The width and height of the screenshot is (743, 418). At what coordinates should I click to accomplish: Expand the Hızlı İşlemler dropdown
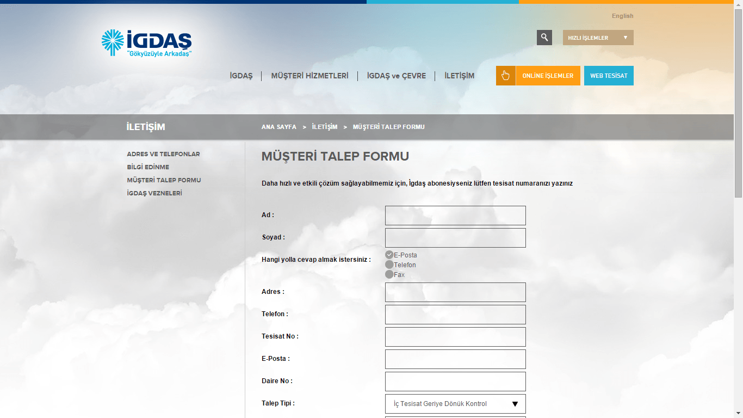pos(598,38)
